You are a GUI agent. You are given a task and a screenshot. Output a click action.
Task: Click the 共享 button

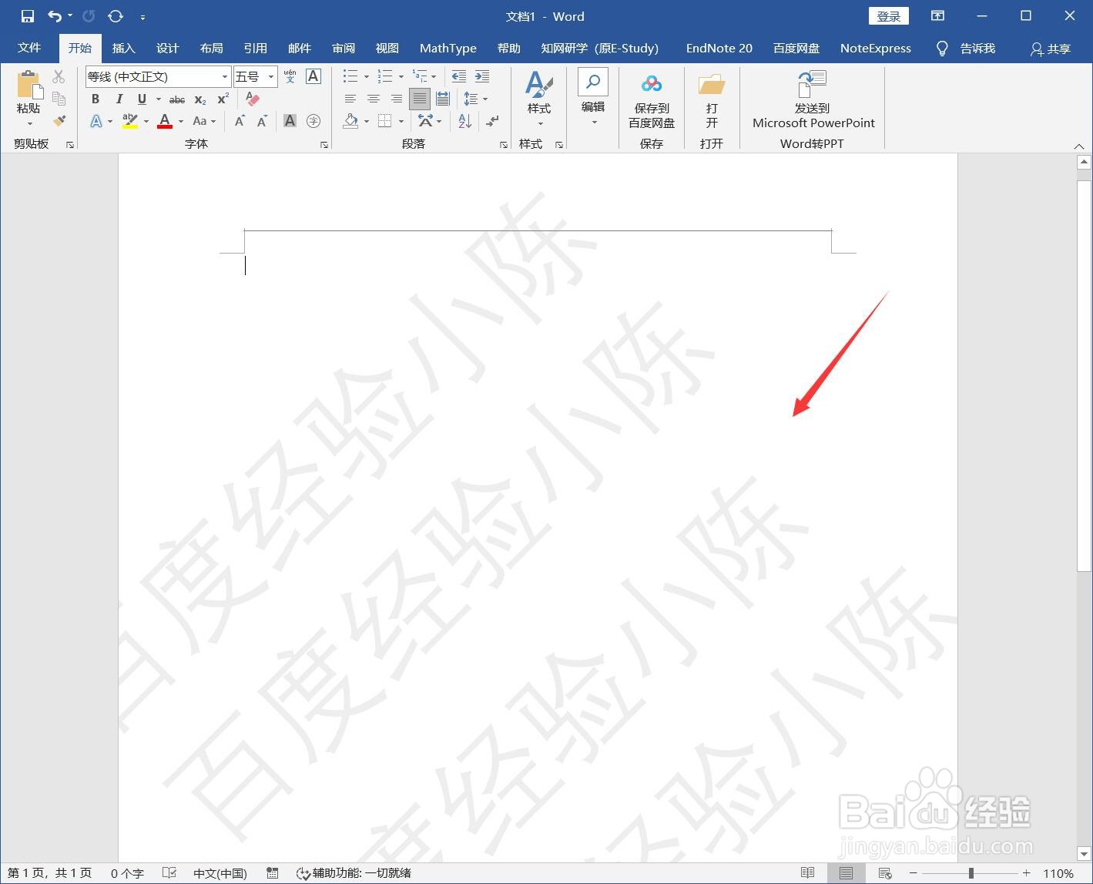tap(1051, 49)
